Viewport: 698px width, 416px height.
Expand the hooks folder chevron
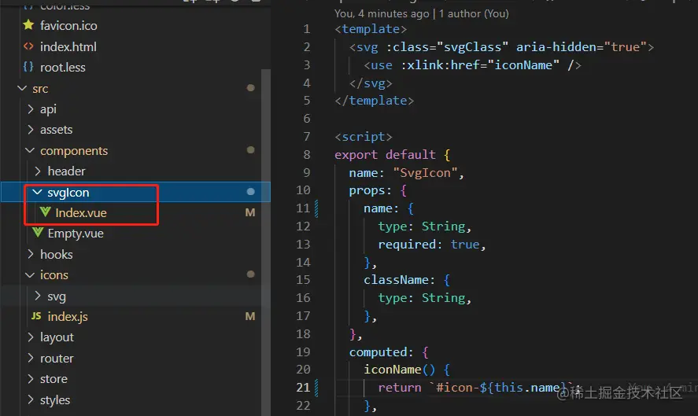[x=30, y=254]
